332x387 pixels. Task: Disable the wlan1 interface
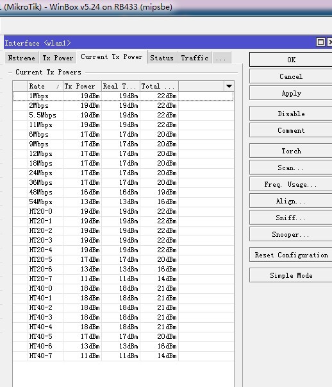tap(291, 114)
